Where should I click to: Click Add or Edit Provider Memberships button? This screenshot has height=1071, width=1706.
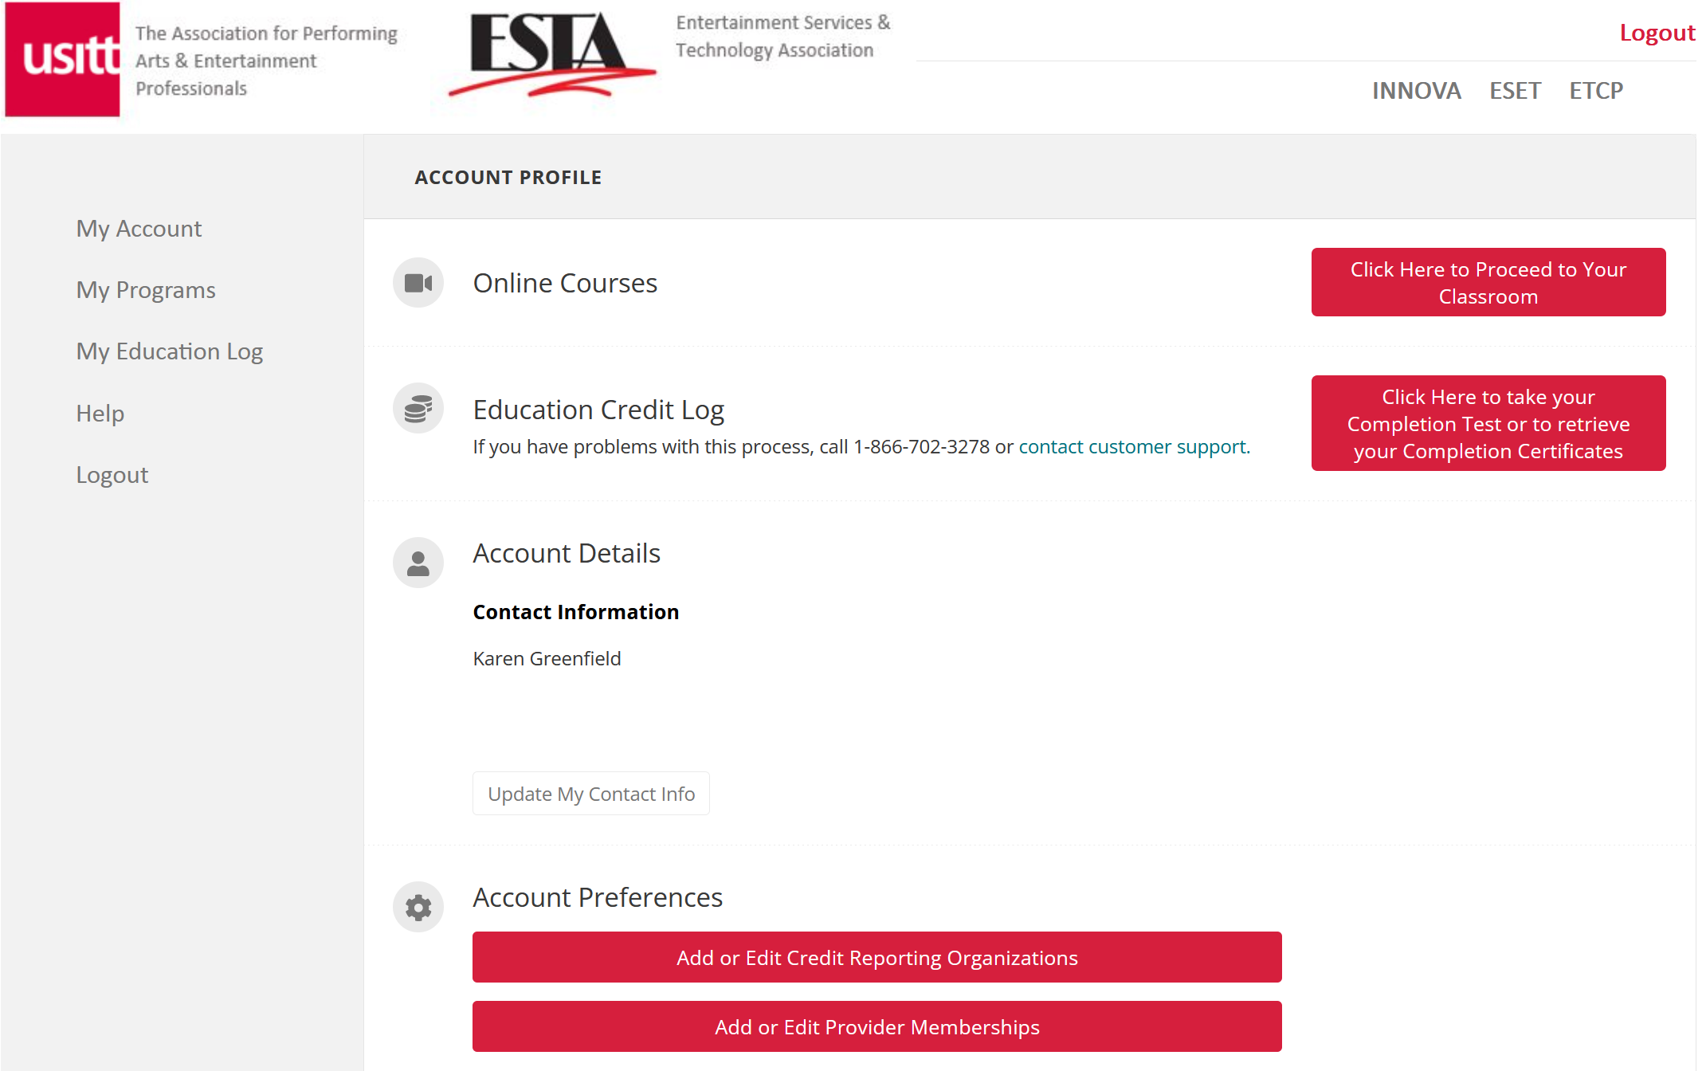click(x=877, y=1026)
